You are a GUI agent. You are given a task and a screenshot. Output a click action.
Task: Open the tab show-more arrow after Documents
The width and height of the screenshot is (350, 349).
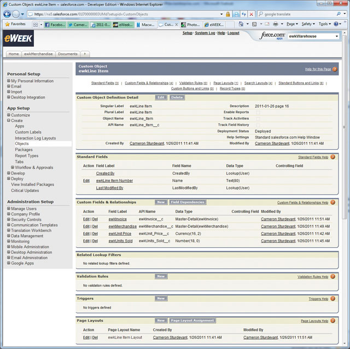point(85,54)
